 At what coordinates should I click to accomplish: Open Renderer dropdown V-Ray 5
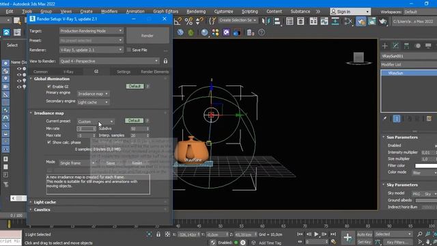pos(91,50)
